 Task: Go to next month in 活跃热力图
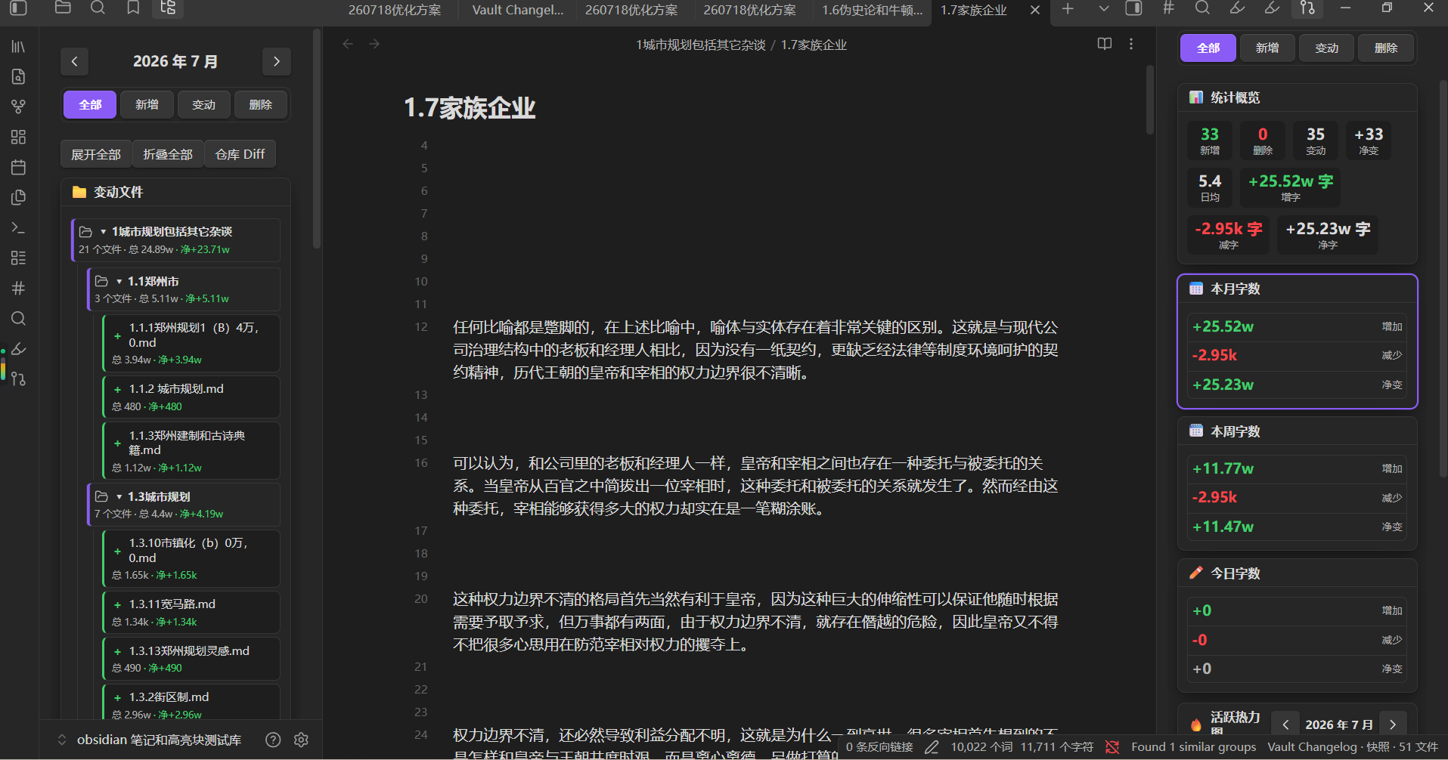(1393, 724)
